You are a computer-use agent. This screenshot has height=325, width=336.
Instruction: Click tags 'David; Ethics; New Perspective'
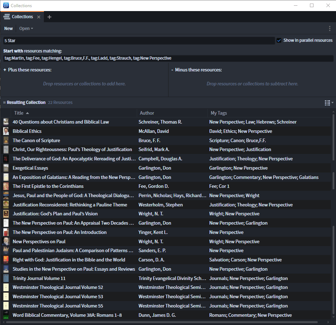(x=240, y=131)
